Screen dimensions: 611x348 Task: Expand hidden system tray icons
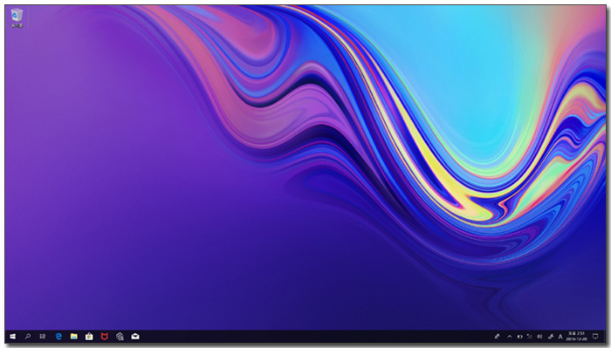[509, 337]
